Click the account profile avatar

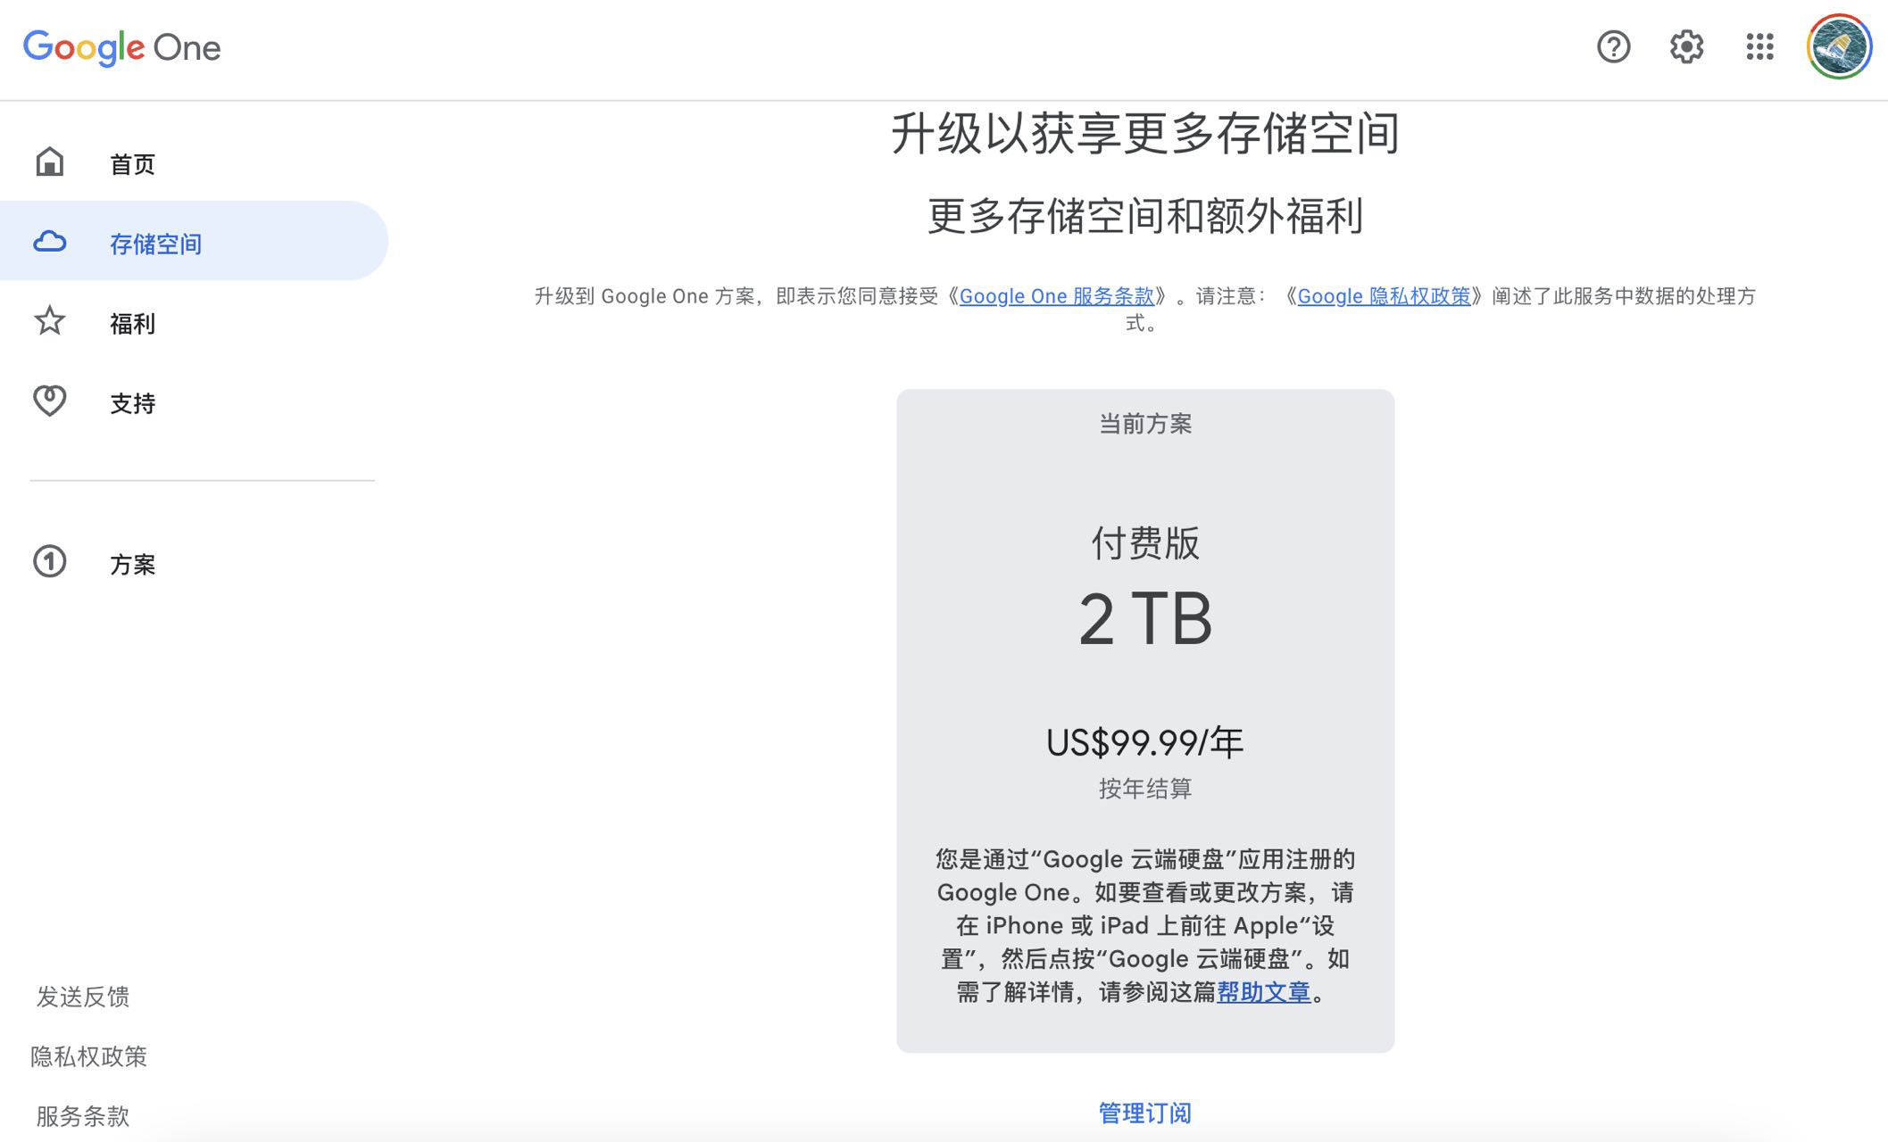[x=1839, y=46]
